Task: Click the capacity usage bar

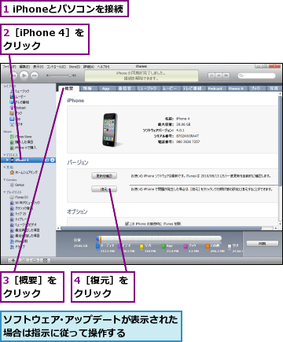Action: [160, 238]
